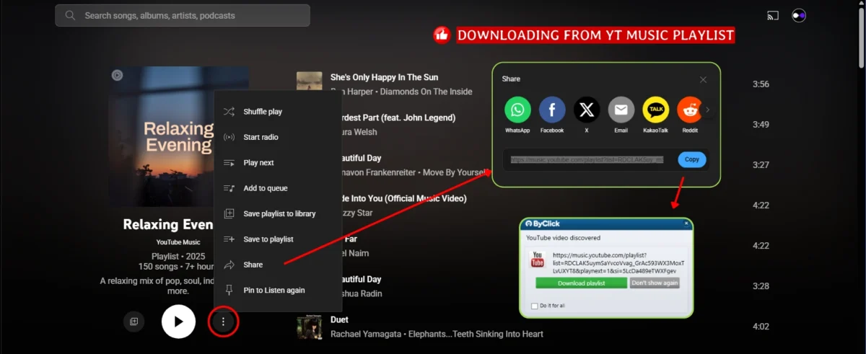
Task: Click the pin icon
Action: 229,290
